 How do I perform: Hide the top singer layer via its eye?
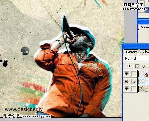pyautogui.click(x=126, y=74)
